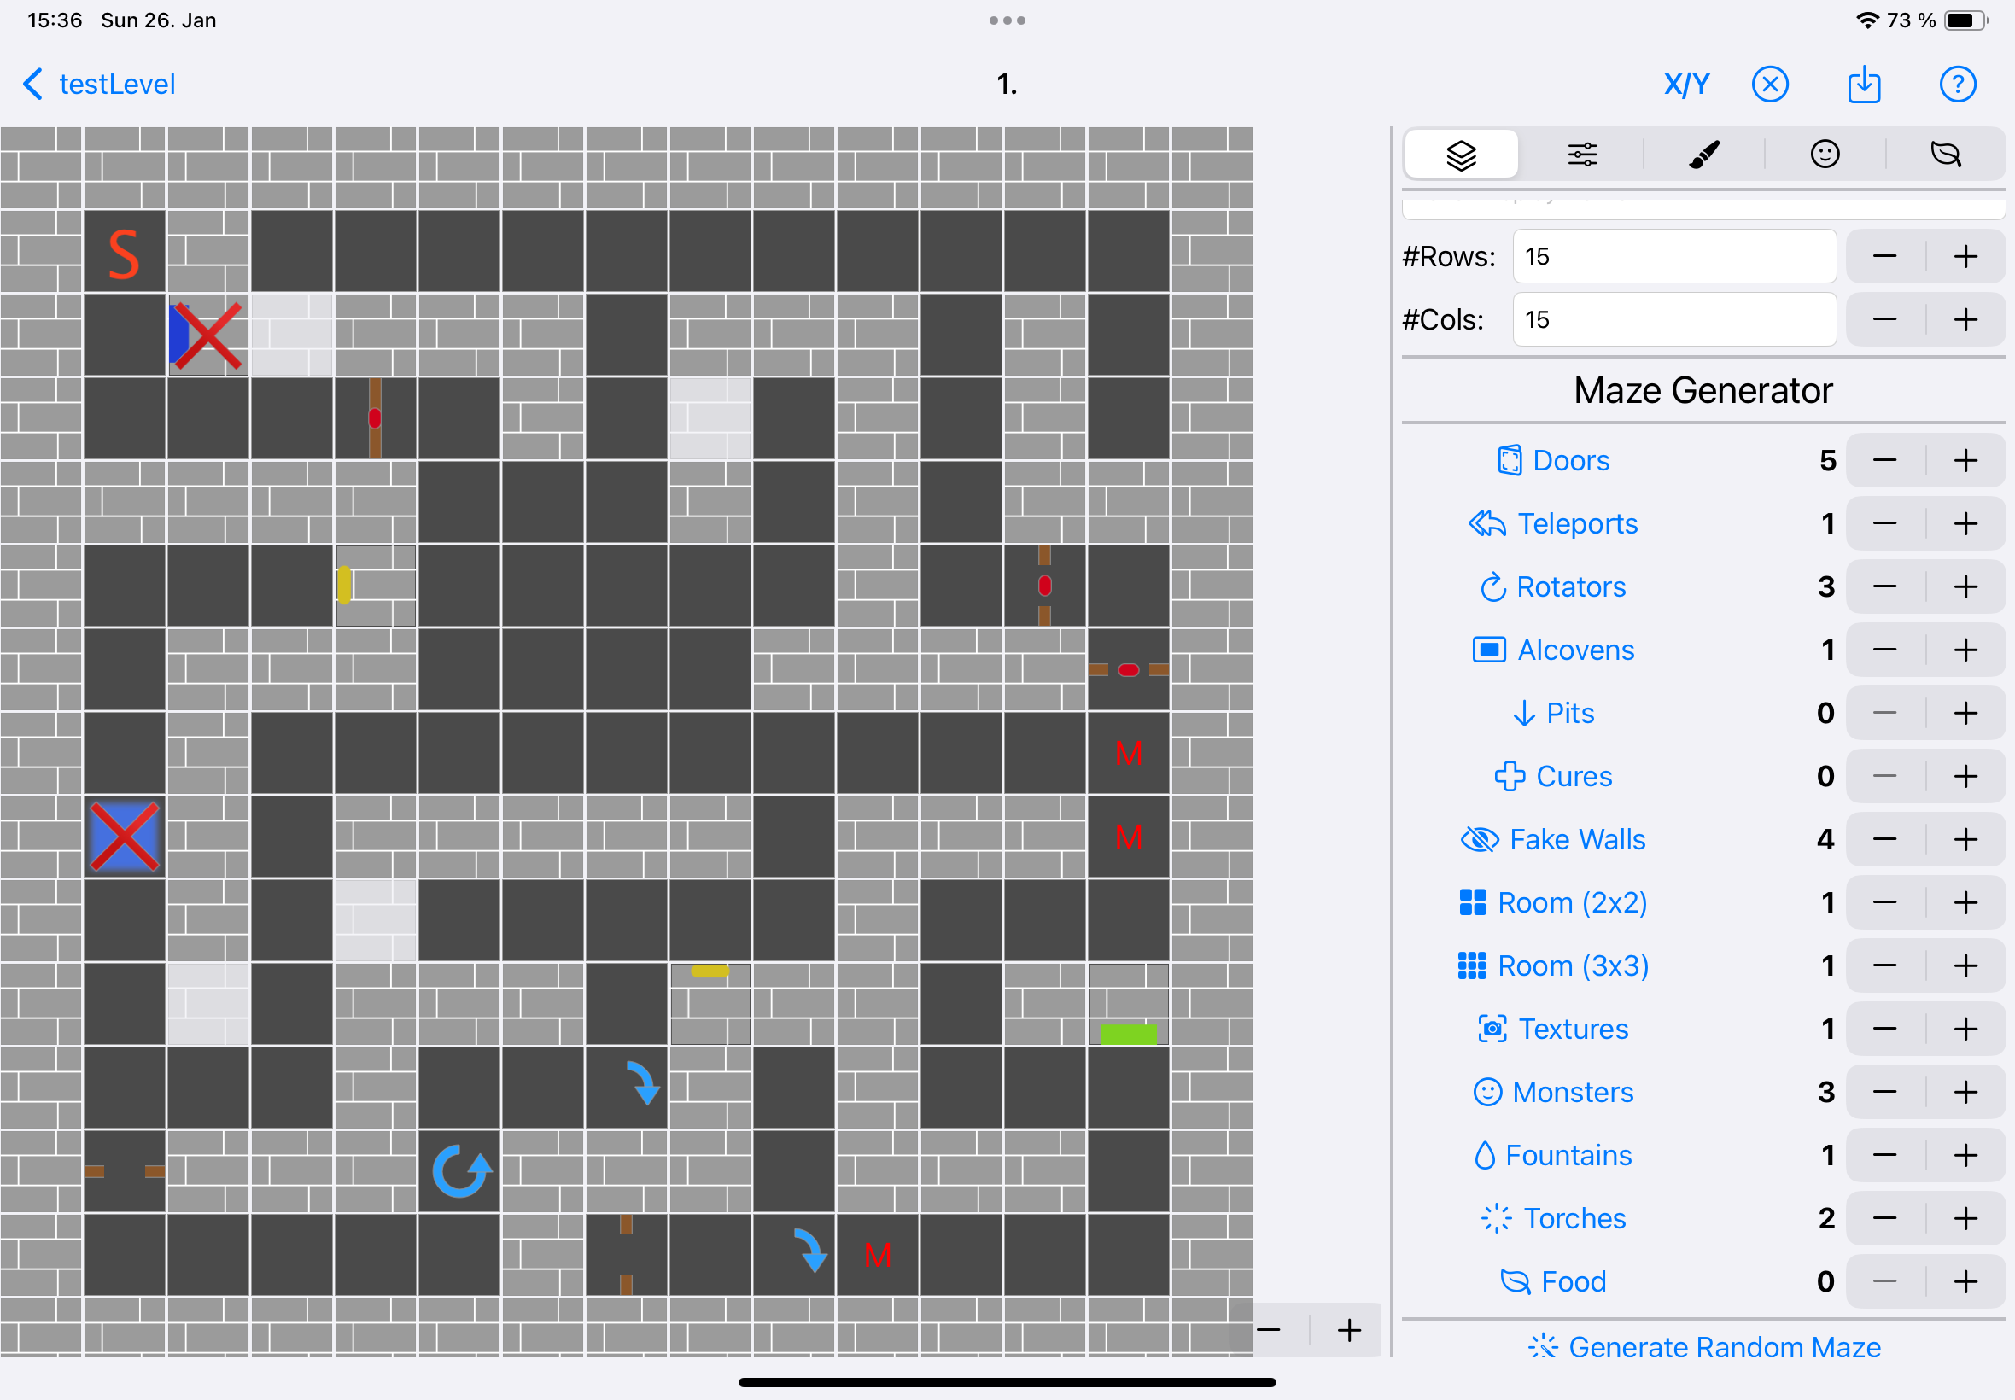Decrease Room (3x3) count
Viewport: 2015px width, 1400px height.
[1885, 965]
